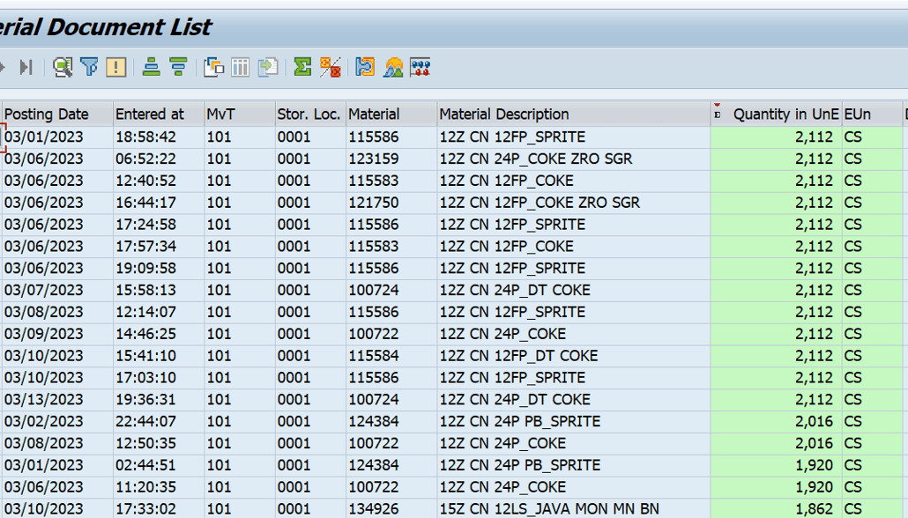The width and height of the screenshot is (908, 518).
Task: Click the abacus icon at toolbar end
Action: point(421,67)
